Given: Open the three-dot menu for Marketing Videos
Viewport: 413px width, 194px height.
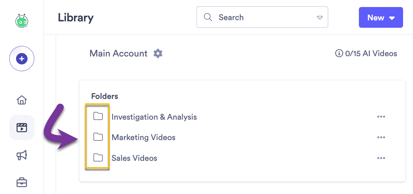Looking at the screenshot, I should 381,137.
